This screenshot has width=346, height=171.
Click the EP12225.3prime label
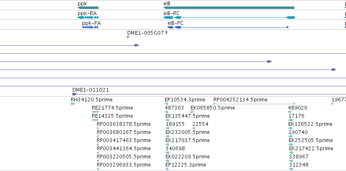coord(185,165)
